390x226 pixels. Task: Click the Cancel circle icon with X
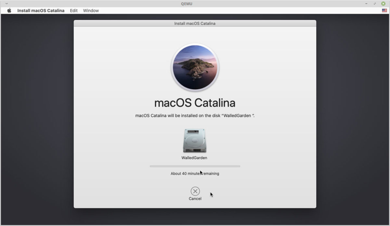click(195, 191)
